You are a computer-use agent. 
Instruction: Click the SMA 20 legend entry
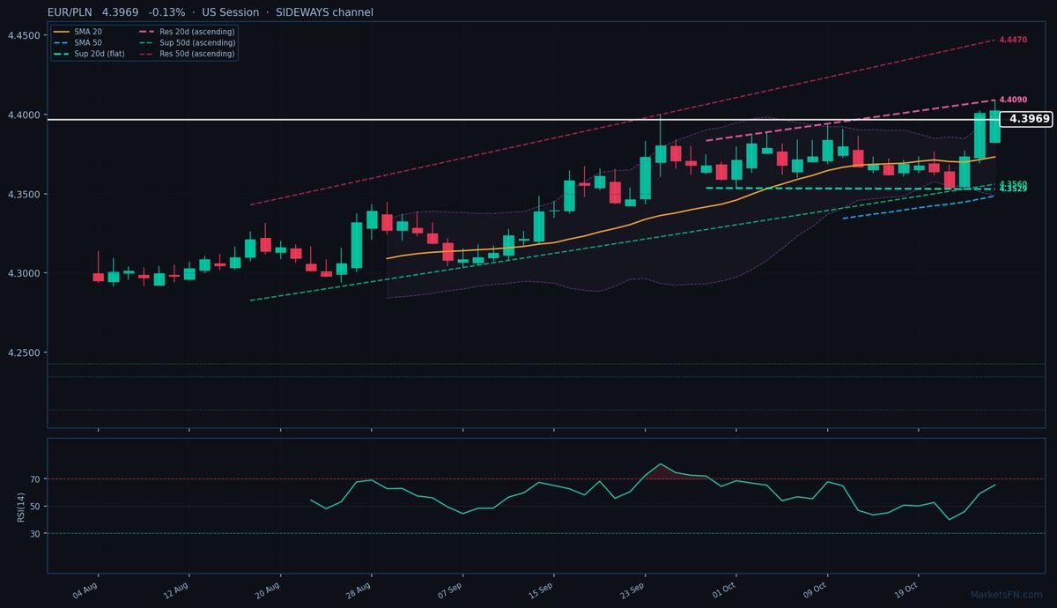pos(78,32)
